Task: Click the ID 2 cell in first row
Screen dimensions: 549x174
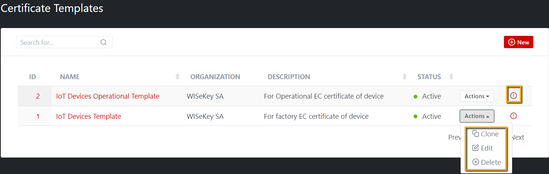Action: coord(38,96)
